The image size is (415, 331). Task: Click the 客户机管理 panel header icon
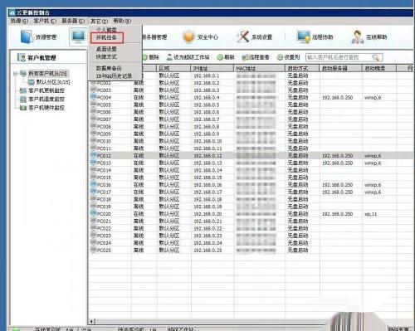22,57
